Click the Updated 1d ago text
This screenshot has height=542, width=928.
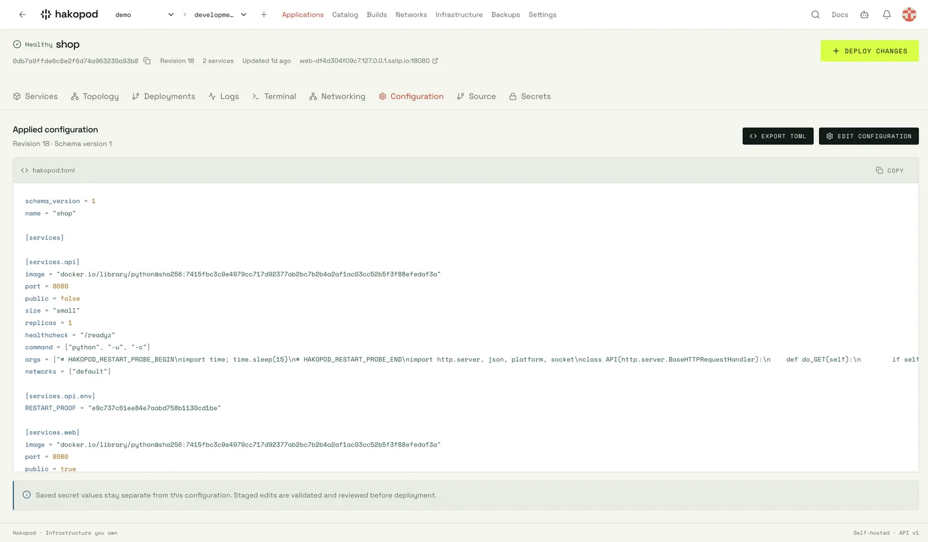click(x=266, y=61)
